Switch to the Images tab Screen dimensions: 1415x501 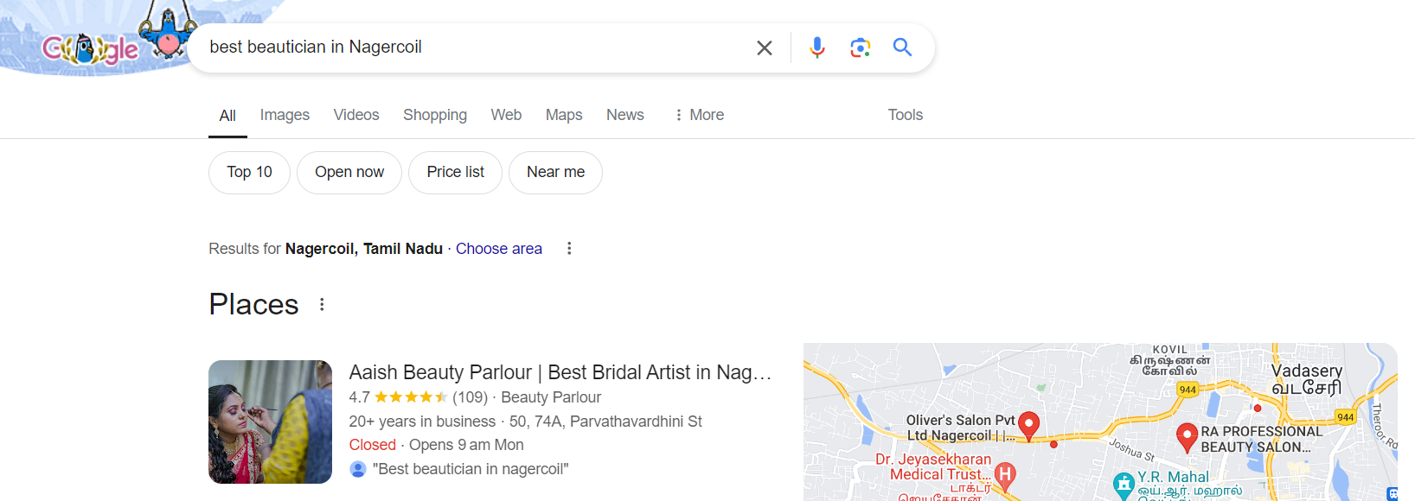tap(284, 114)
